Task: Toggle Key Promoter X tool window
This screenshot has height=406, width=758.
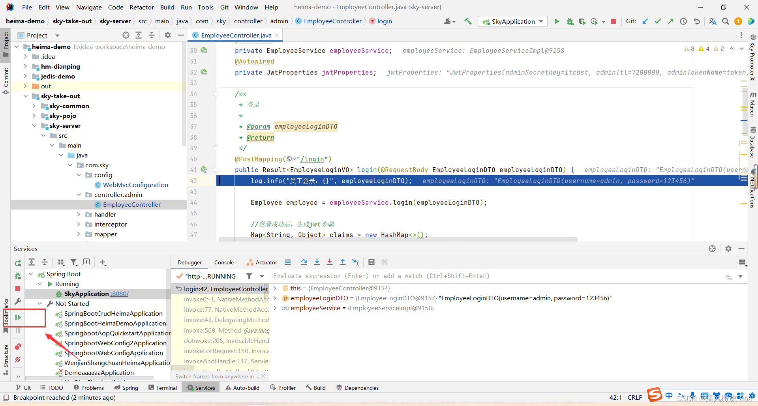Action: 753,58
